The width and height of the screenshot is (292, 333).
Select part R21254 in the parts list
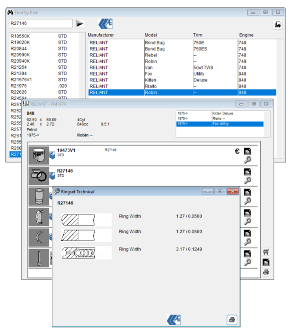[44, 67]
